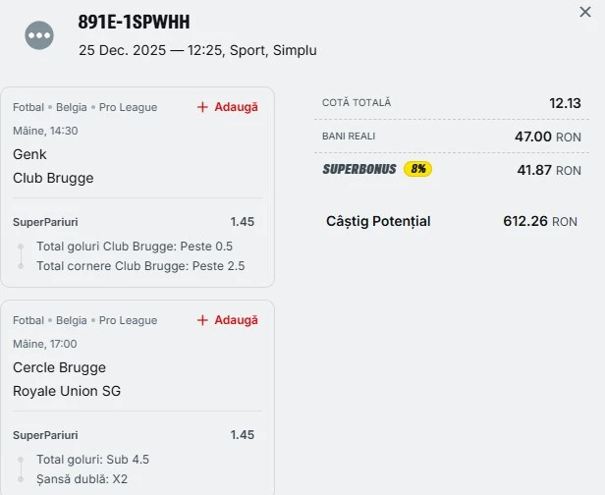Select ticket code 891E-1SPWHH
Screen dimensions: 605x495
[134, 23]
